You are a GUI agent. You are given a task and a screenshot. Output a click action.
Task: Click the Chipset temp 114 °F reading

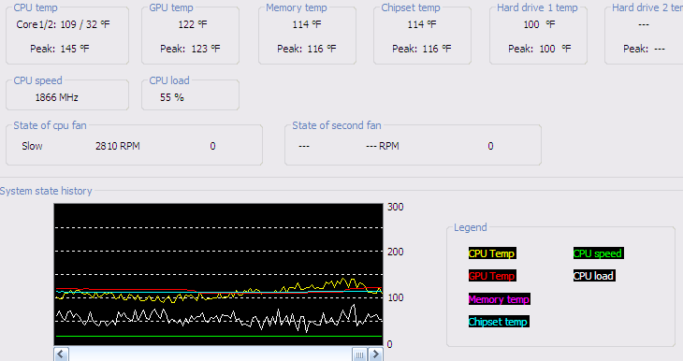(422, 25)
